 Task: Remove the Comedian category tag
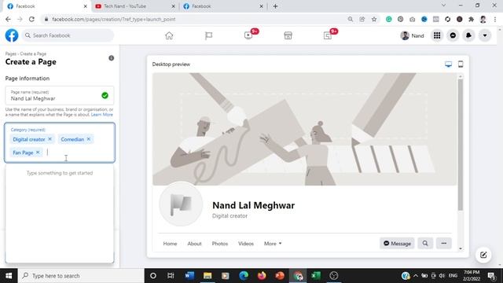click(x=89, y=139)
